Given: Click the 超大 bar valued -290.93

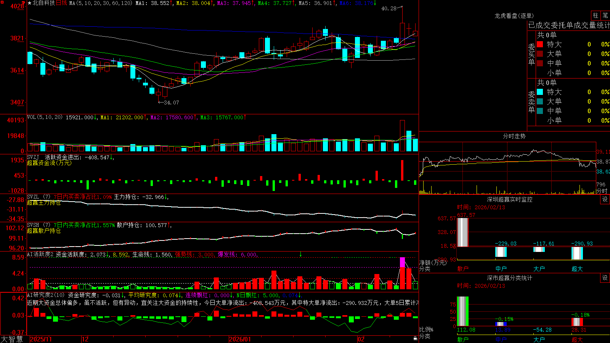Looking at the screenshot, I should point(577,253).
